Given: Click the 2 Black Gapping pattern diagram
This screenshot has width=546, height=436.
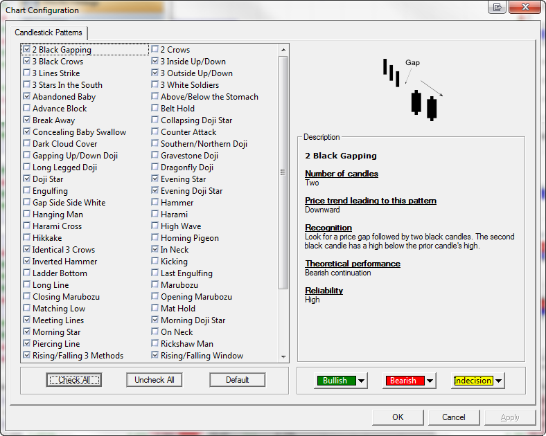Looking at the screenshot, I should point(413,90).
